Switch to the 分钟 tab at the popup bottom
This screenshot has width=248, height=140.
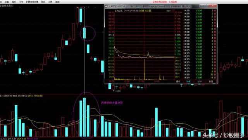pyautogui.click(x=200, y=81)
